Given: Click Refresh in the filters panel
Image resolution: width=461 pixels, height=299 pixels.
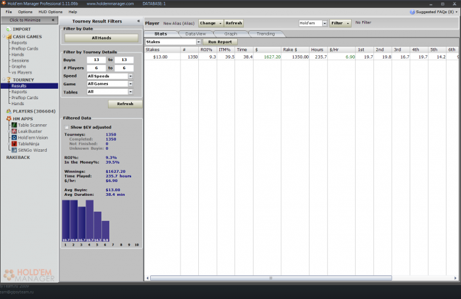Looking at the screenshot, I should pyautogui.click(x=125, y=104).
